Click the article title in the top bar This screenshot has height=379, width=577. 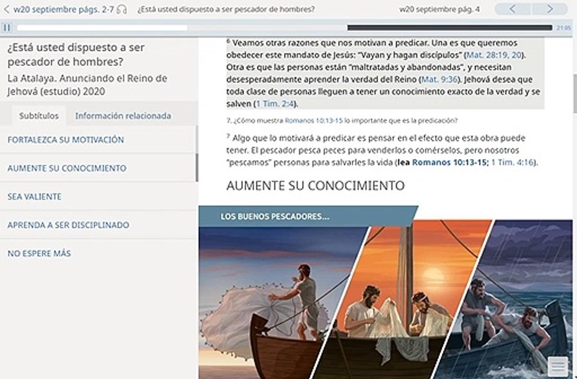(x=226, y=9)
